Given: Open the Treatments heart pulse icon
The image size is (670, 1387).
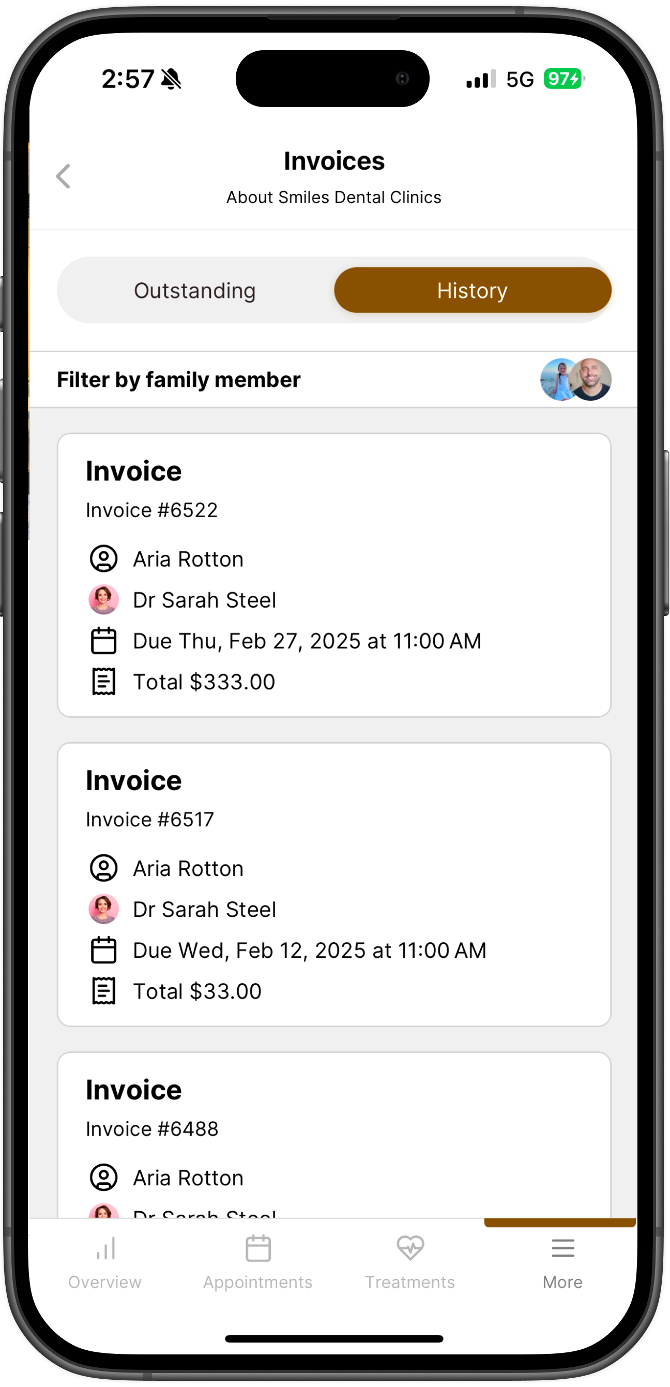Looking at the screenshot, I should [x=410, y=1248].
